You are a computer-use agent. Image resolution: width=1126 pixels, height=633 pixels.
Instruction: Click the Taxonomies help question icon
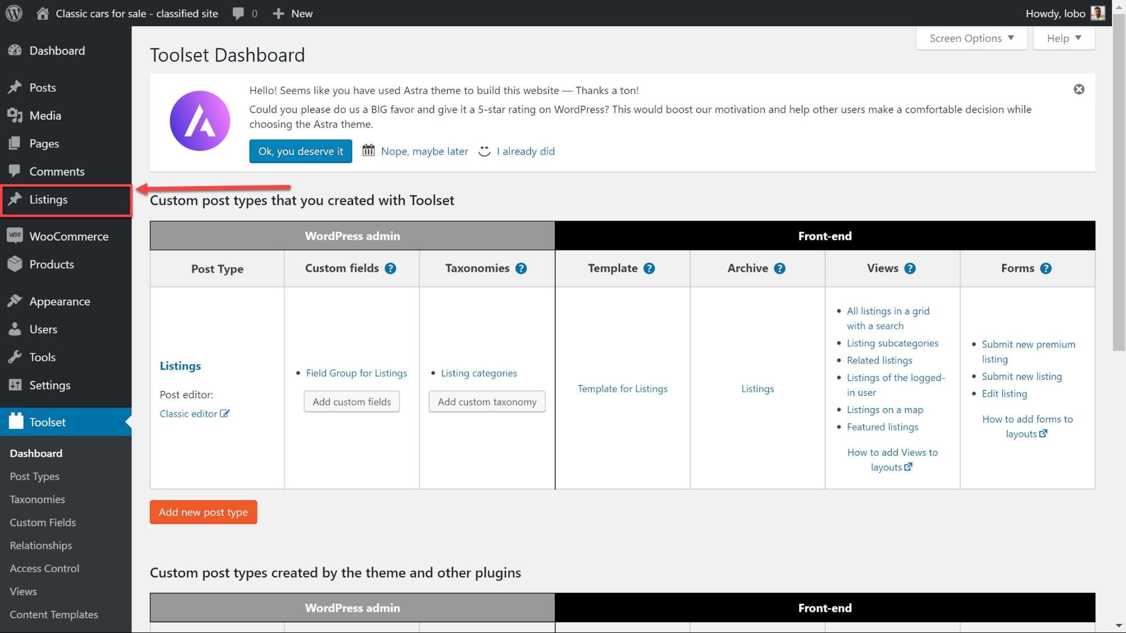tap(521, 268)
